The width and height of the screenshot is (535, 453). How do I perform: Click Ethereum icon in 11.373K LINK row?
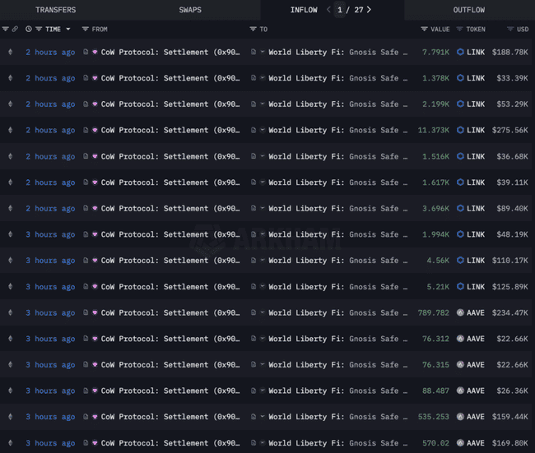pos(10,130)
